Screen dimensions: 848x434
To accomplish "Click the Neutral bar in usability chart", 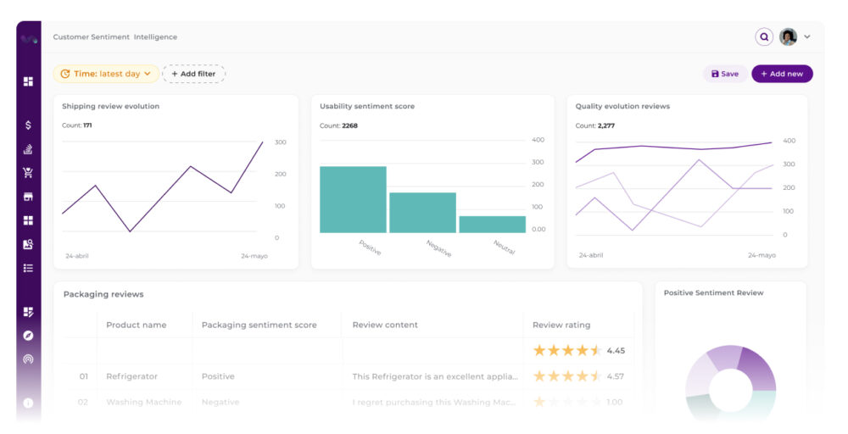I will (492, 225).
